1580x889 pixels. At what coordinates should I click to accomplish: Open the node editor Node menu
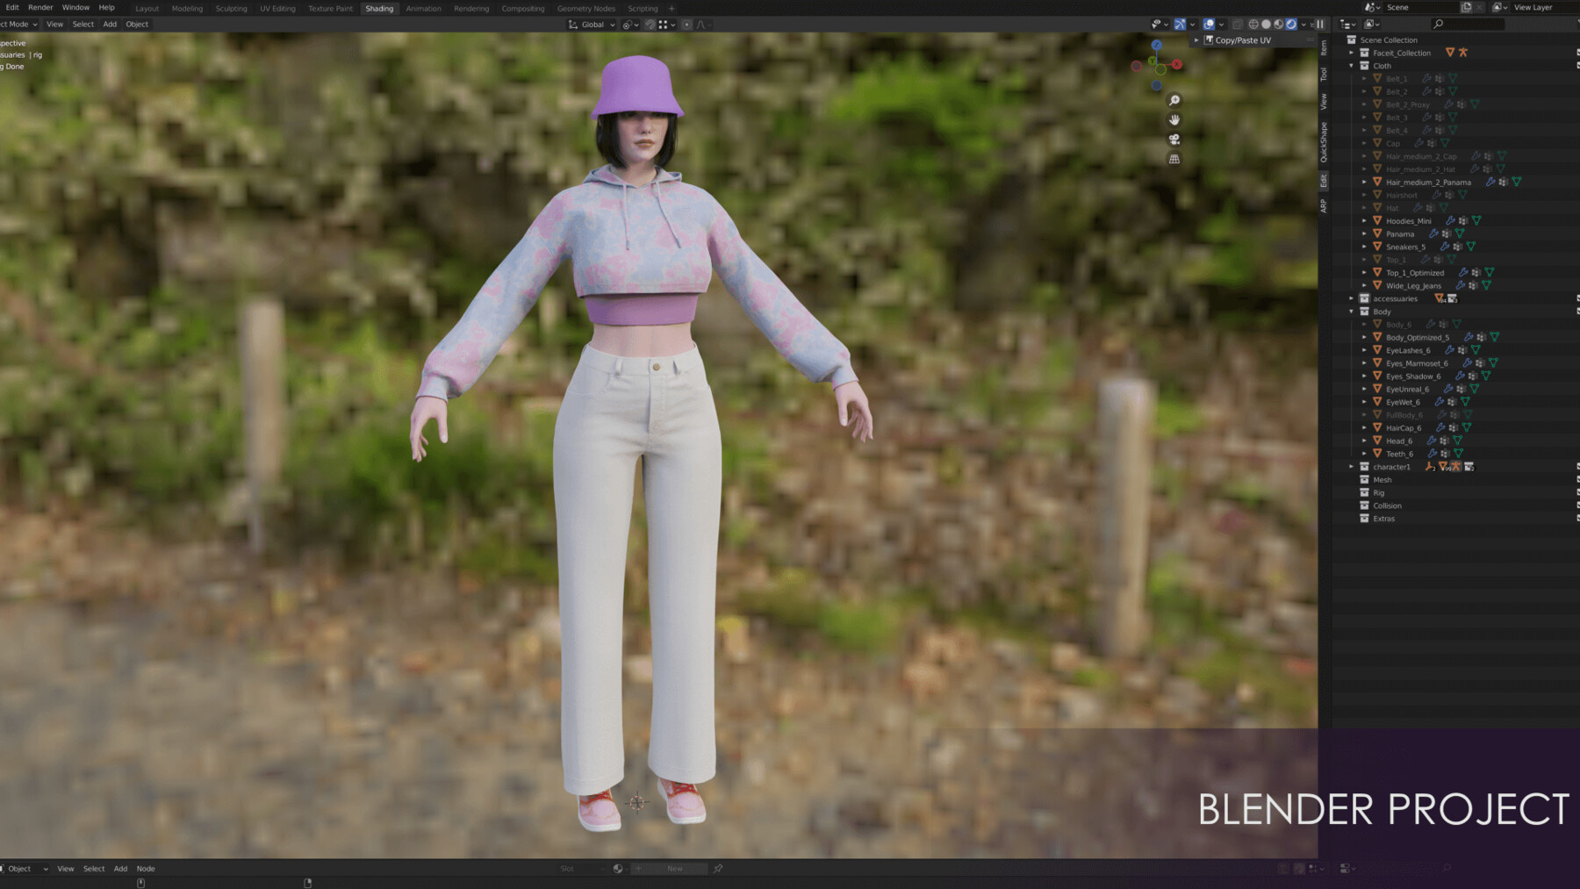tap(146, 869)
